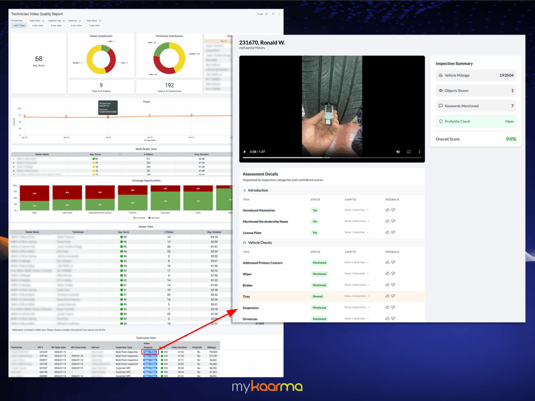Select the Last 7 Days date filter
The height and width of the screenshot is (401, 535).
[20, 25]
